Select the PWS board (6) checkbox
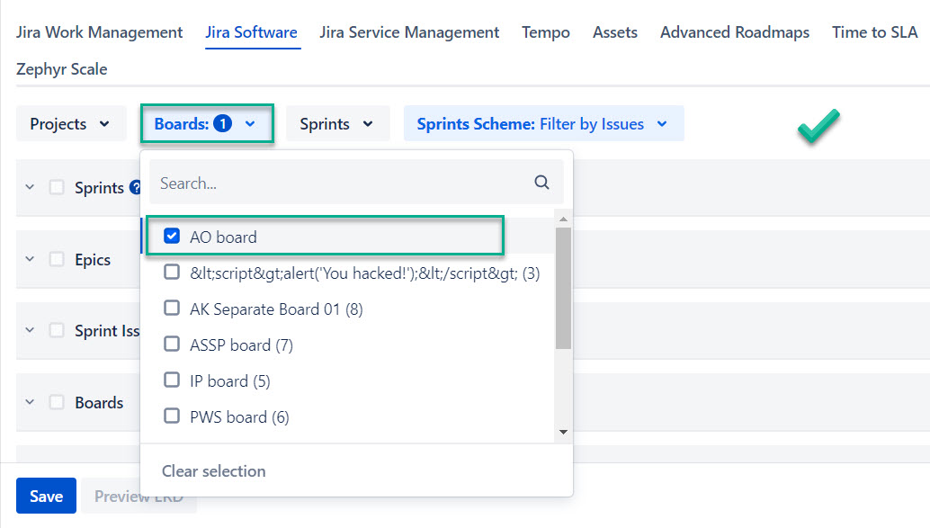This screenshot has height=528, width=930. tap(172, 416)
